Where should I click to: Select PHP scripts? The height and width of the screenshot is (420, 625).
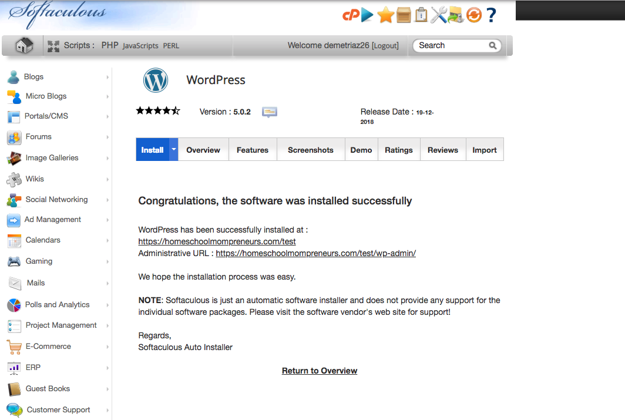[110, 45]
